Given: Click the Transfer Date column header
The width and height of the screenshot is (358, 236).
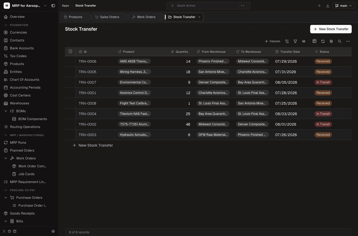Looking at the screenshot, I should click(292, 52).
